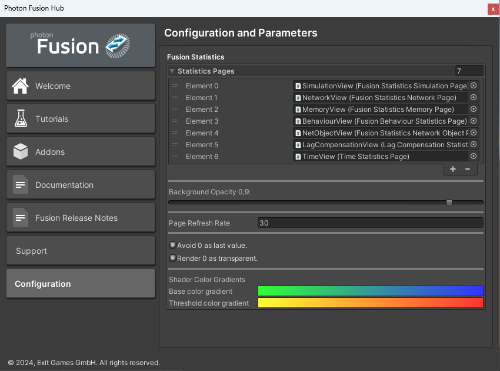
Task: Toggle Avoid 0 as last value
Action: (x=172, y=245)
